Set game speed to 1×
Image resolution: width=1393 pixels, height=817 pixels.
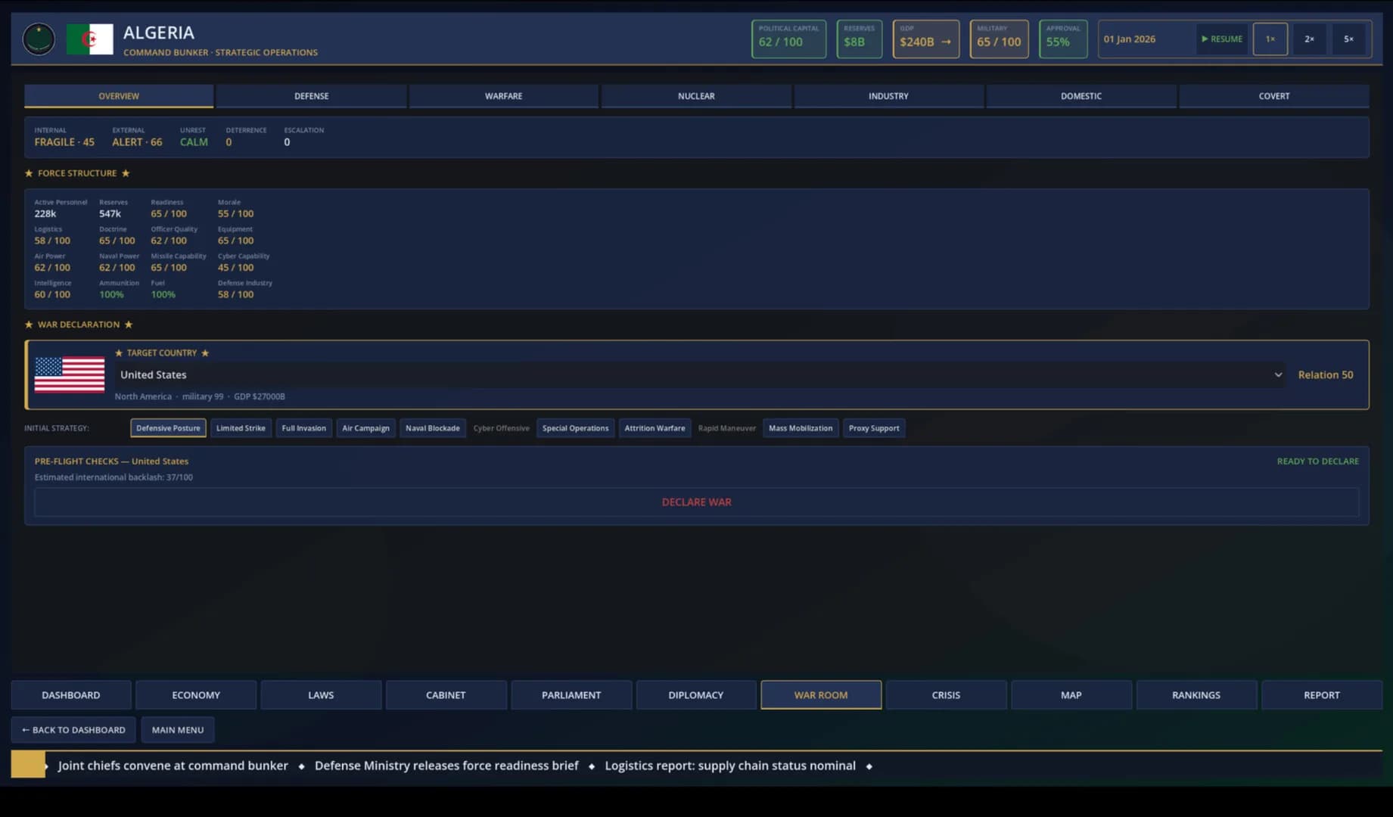[x=1270, y=39]
